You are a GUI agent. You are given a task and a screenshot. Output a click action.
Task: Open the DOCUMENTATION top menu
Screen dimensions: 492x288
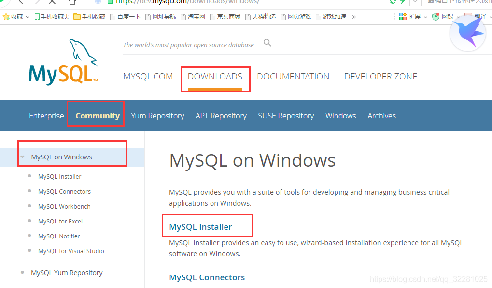[x=293, y=77]
